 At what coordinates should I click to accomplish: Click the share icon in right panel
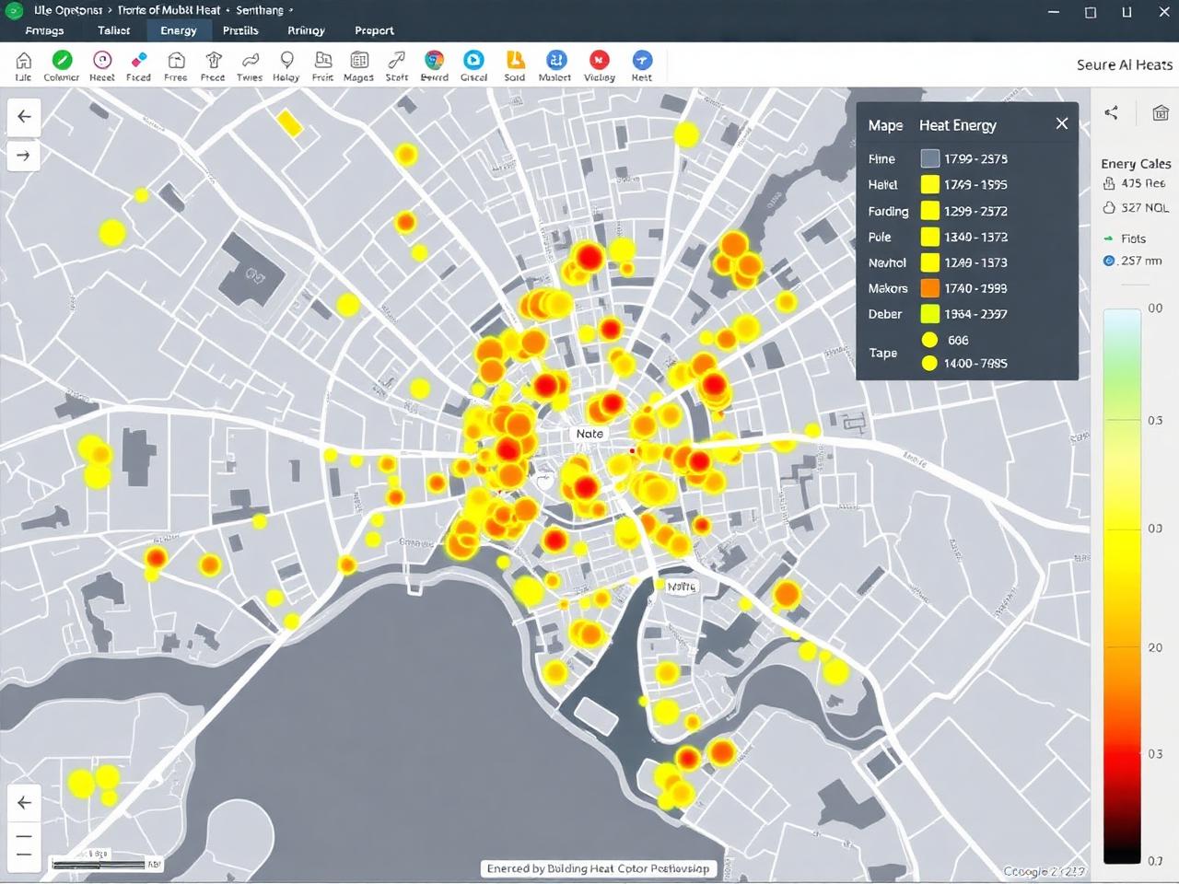pyautogui.click(x=1112, y=112)
